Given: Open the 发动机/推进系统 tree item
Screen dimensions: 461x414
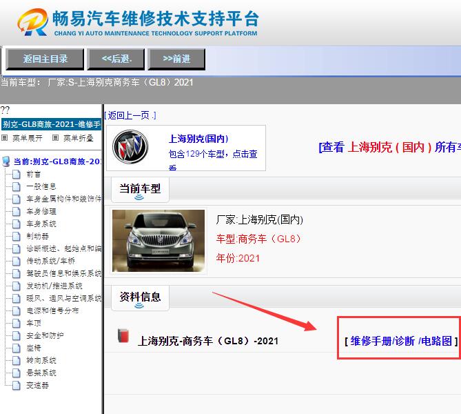Looking at the screenshot, I should pyautogui.click(x=54, y=286).
